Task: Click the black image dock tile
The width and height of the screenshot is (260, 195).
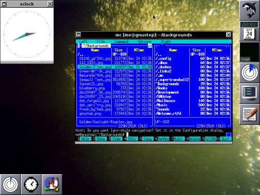Action: [250, 52]
